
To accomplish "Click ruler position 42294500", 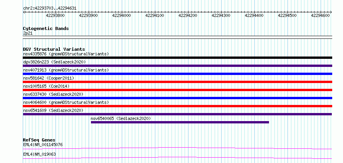I will 288,15.
